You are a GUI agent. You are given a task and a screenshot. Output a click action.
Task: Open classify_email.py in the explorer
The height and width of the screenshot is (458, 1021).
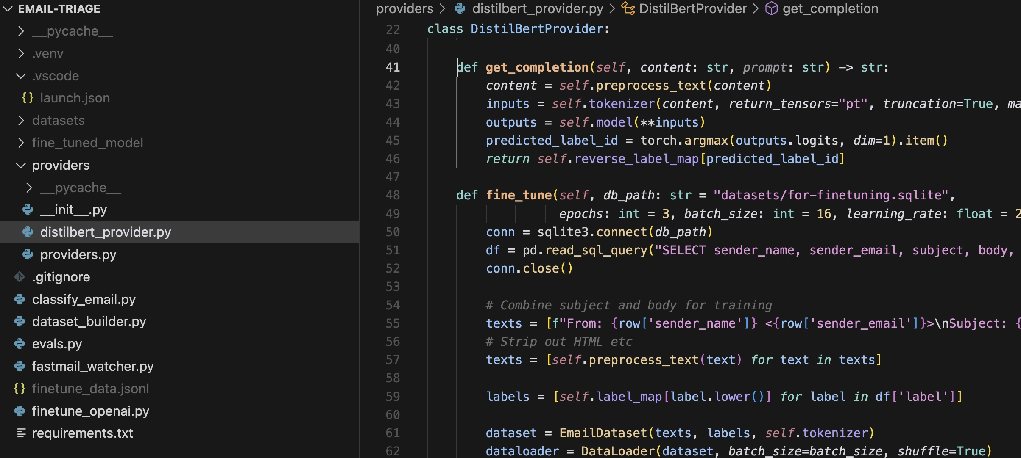(x=84, y=299)
